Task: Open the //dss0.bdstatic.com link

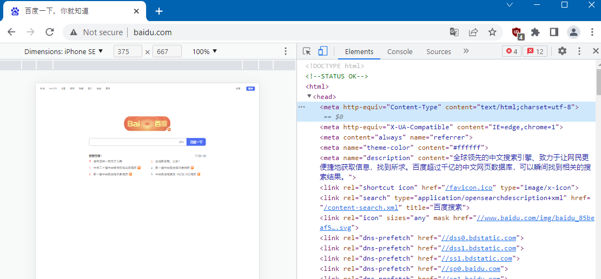Action: (x=479, y=238)
